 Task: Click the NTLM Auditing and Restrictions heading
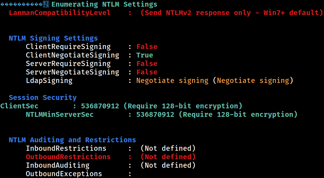72,140
